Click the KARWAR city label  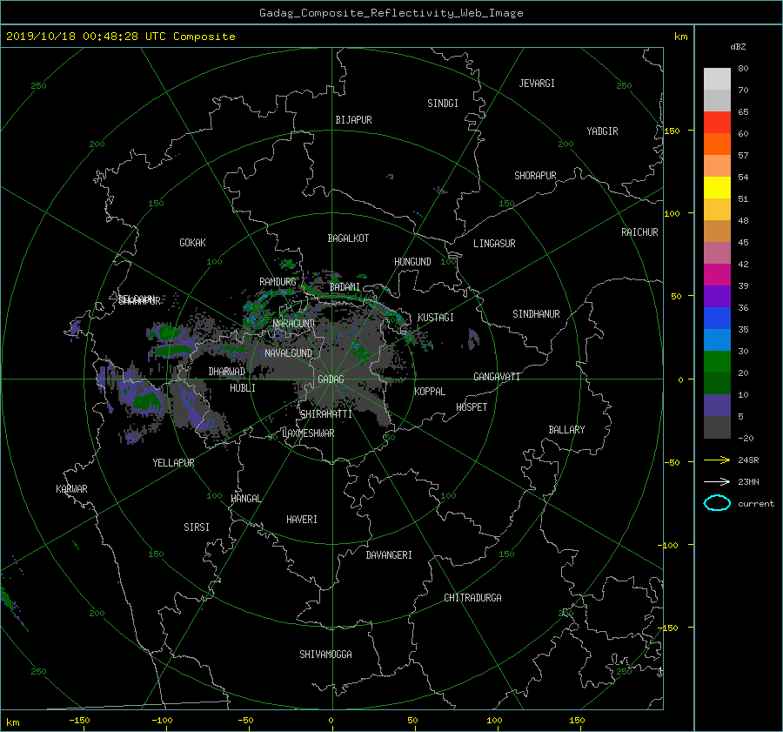(71, 488)
